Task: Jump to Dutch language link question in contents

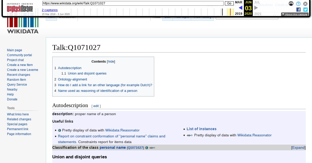Action: pos(105,85)
